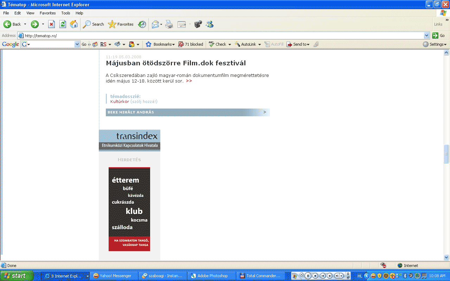450x281 pixels.
Task: Open the Google toolbar Settings dropdown
Action: (435, 44)
